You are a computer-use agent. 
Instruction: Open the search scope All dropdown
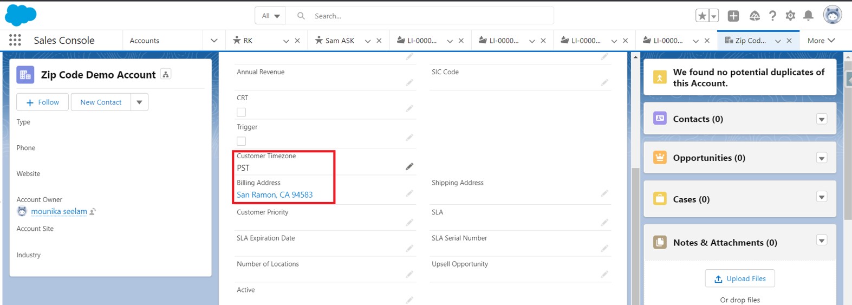pyautogui.click(x=270, y=16)
